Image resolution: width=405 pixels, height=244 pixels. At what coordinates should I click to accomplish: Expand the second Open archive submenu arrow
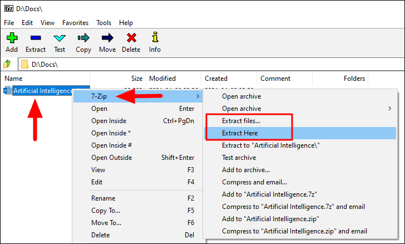[x=389, y=109]
